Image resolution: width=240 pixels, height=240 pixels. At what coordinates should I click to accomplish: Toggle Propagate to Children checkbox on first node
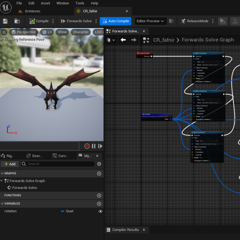tap(211, 82)
